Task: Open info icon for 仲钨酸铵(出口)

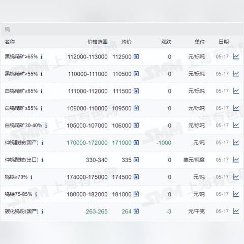Action: pyautogui.click(x=42, y=160)
